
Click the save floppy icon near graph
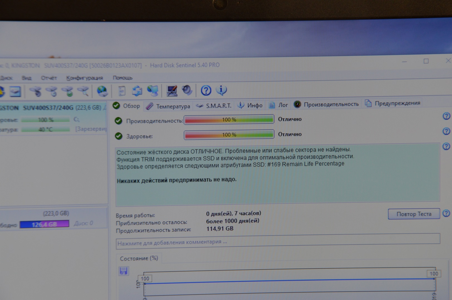[x=124, y=271]
